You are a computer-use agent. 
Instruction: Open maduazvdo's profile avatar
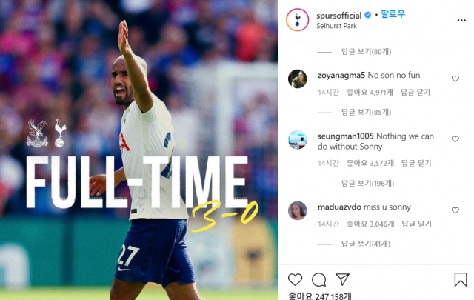pos(298,210)
